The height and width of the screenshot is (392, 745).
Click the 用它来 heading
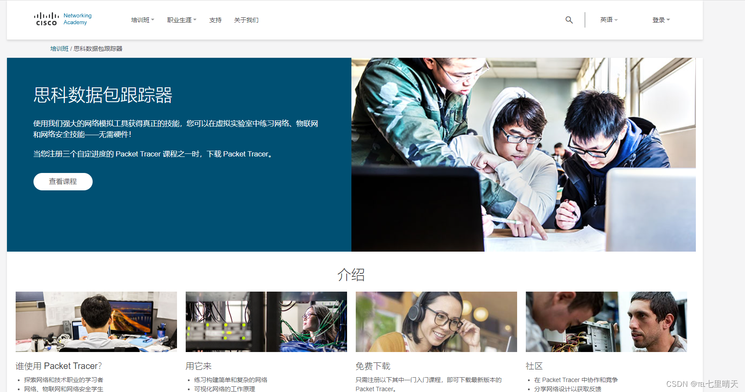click(198, 366)
